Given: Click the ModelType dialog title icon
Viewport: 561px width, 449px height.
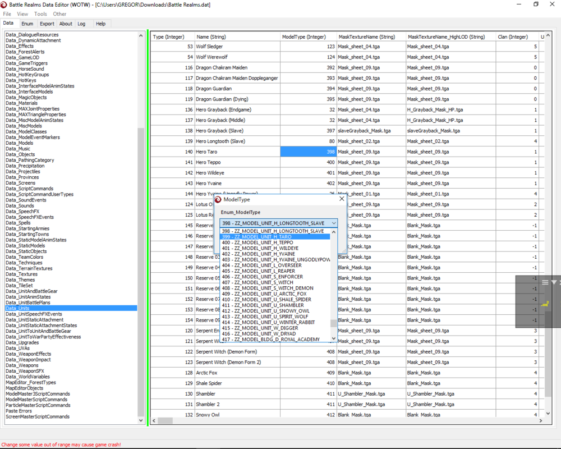Looking at the screenshot, I should click(218, 199).
